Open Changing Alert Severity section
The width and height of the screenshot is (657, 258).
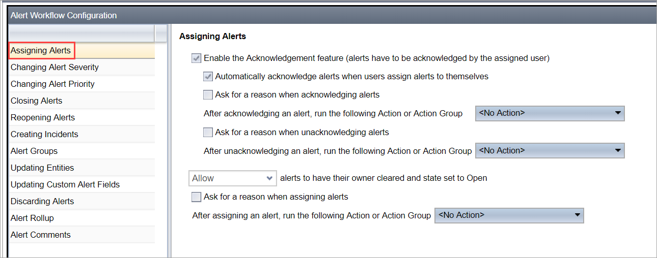[x=82, y=67]
